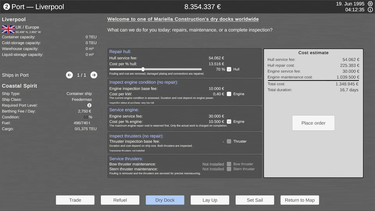
Task: Open settings gear icon
Action: click(x=370, y=4)
